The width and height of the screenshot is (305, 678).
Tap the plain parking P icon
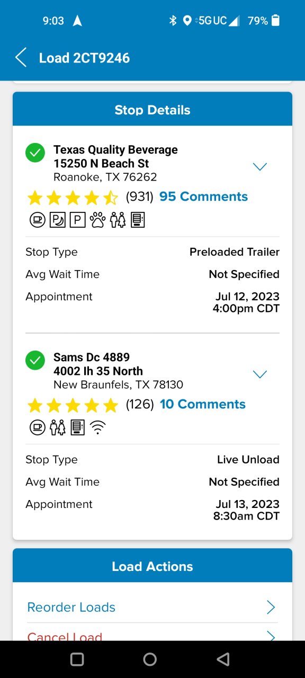[x=77, y=219]
